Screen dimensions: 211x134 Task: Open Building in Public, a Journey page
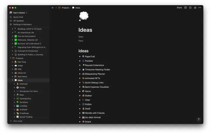(x=30, y=55)
